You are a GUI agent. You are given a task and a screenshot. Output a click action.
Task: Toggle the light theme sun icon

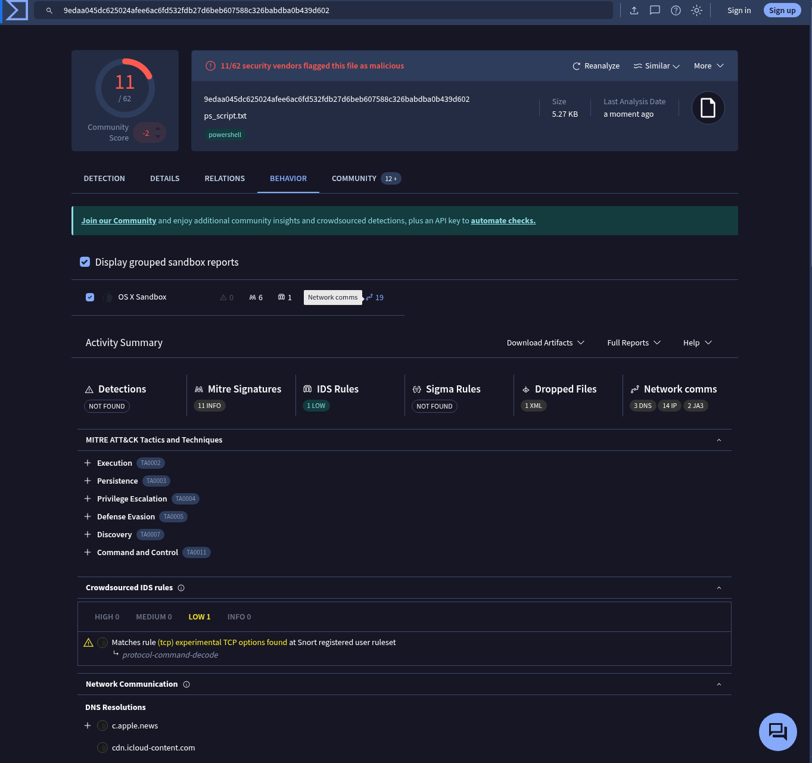click(696, 10)
